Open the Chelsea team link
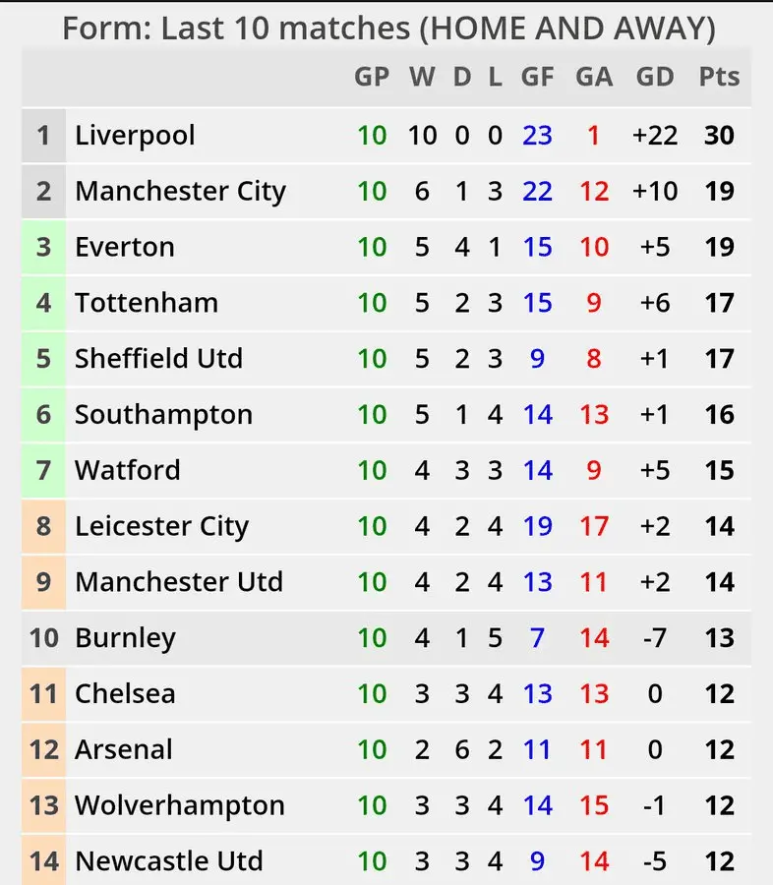This screenshot has width=773, height=885. 125,693
